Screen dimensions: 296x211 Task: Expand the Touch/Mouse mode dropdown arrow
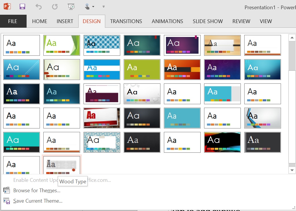coord(93,7)
